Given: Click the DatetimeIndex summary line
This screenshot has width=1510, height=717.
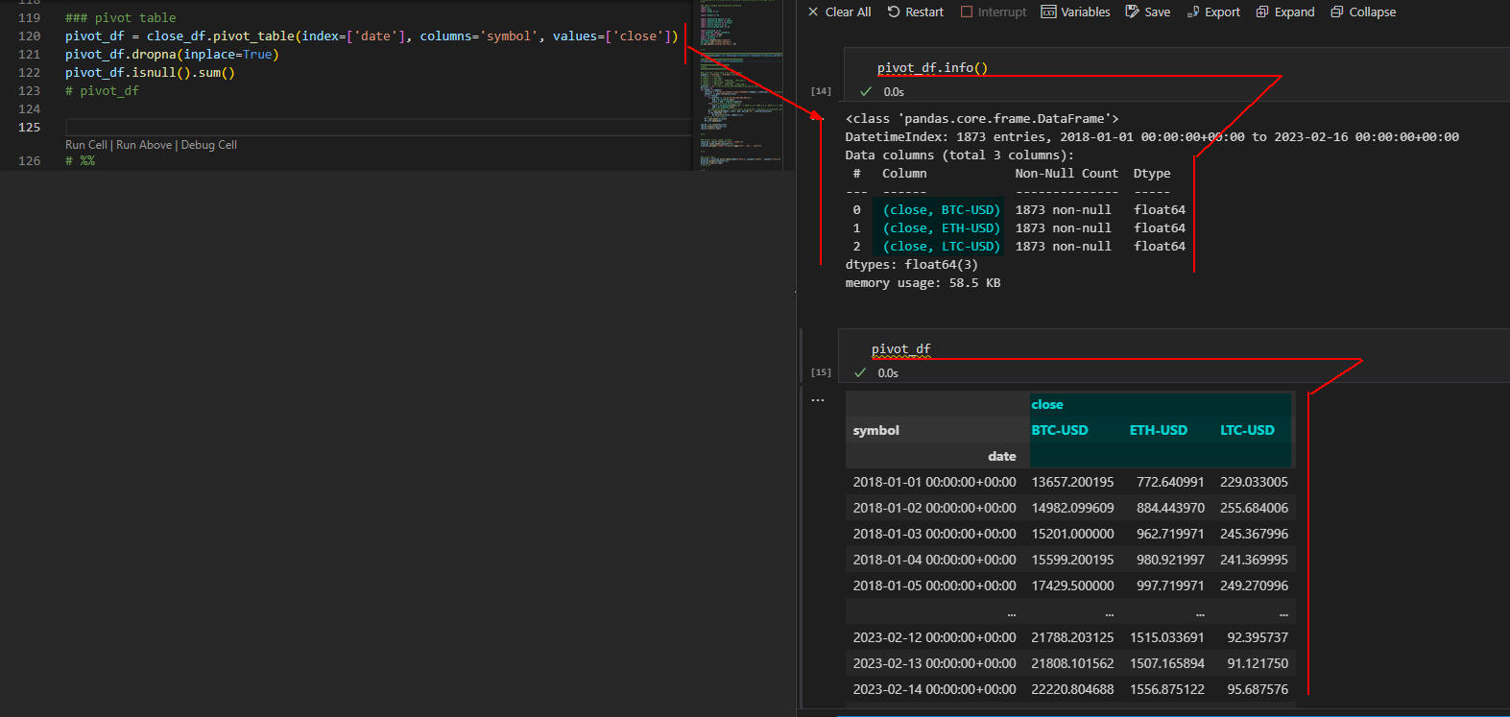Looking at the screenshot, I should pyautogui.click(x=1152, y=136).
